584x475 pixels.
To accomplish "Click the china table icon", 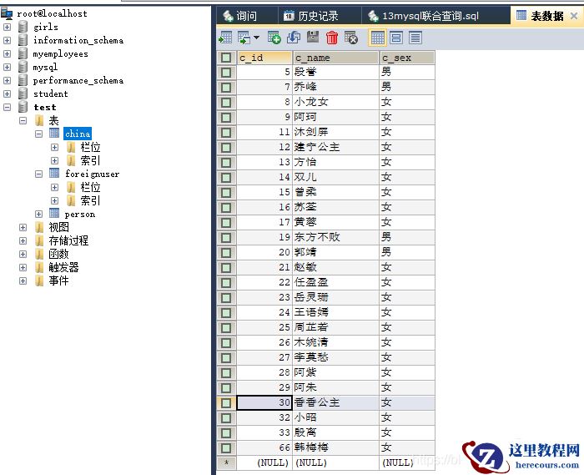I will pyautogui.click(x=54, y=134).
